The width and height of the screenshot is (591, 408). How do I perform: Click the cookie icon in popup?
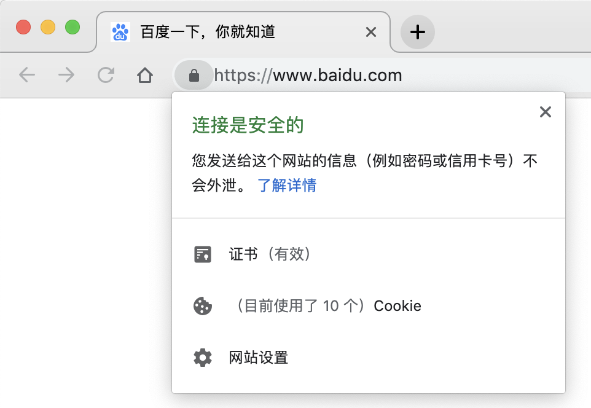203,306
